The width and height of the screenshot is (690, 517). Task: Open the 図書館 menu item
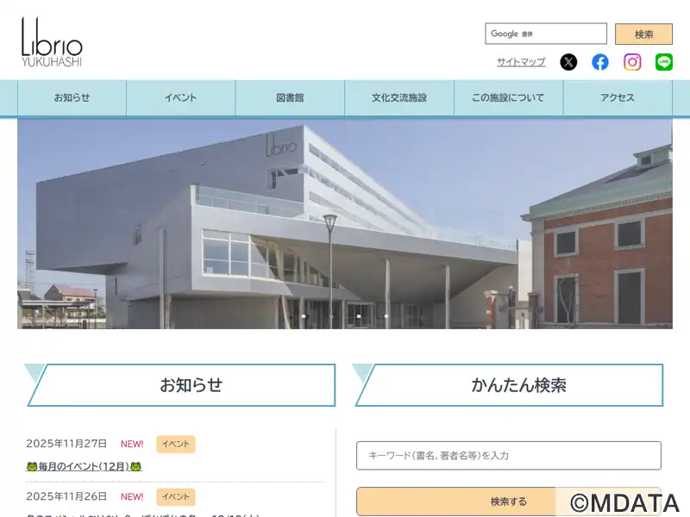tap(290, 98)
